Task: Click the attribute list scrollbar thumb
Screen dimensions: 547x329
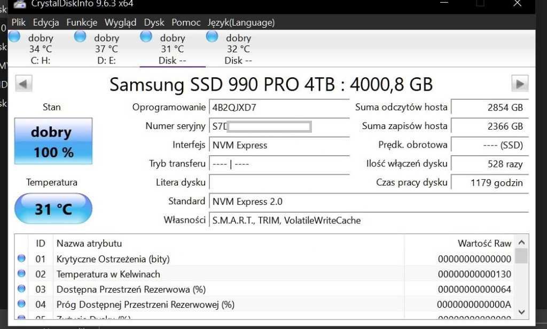Action: 521,256
